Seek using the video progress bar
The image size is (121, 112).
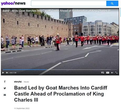60,70
